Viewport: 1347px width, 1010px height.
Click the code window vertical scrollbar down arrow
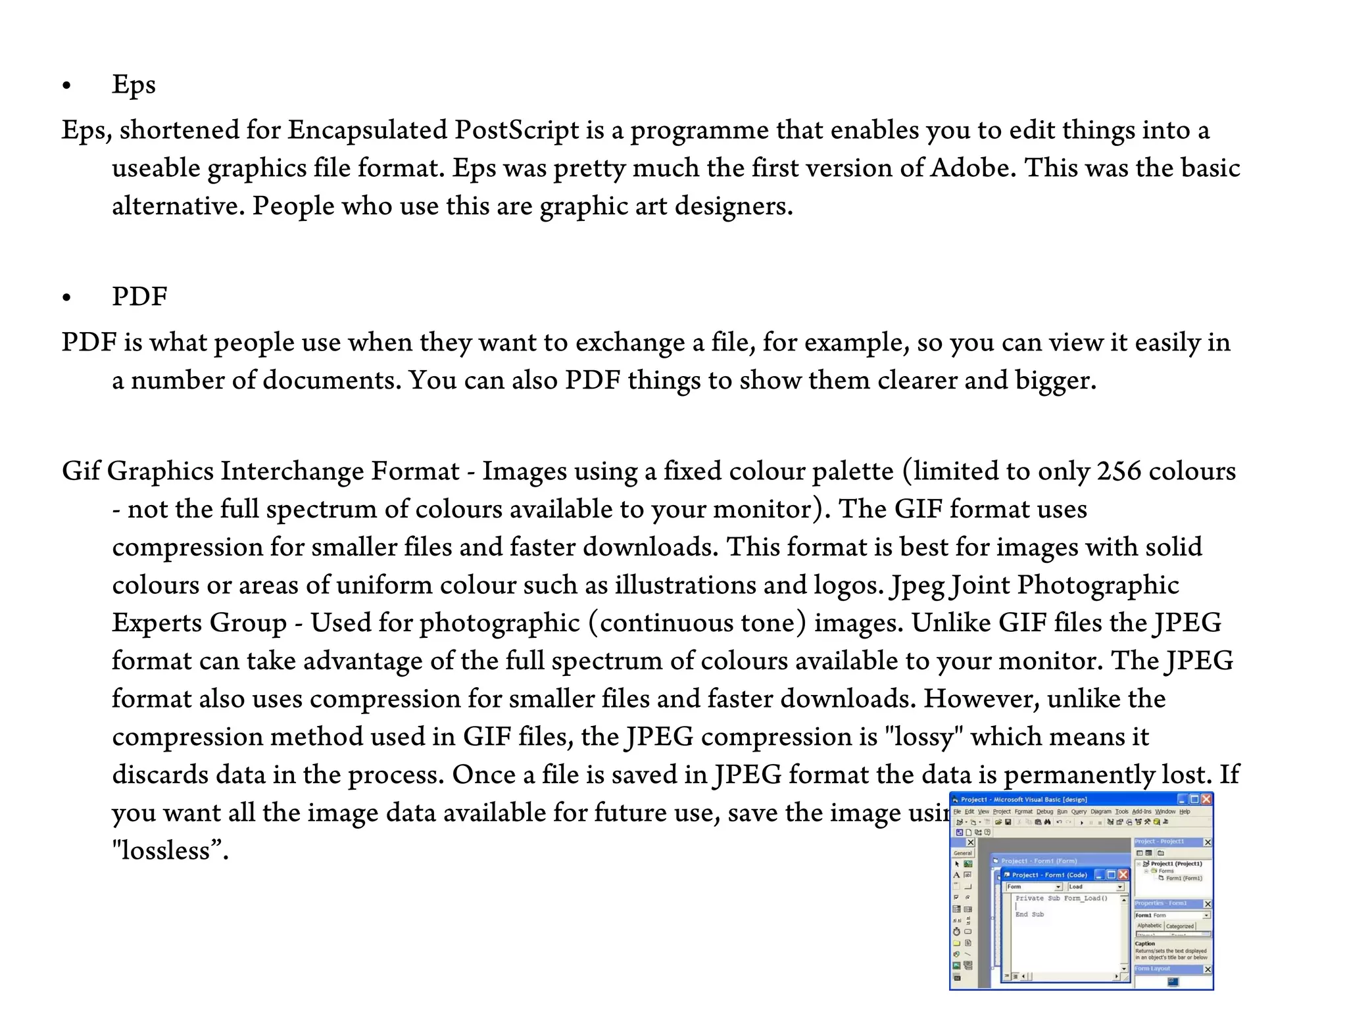tap(1124, 969)
